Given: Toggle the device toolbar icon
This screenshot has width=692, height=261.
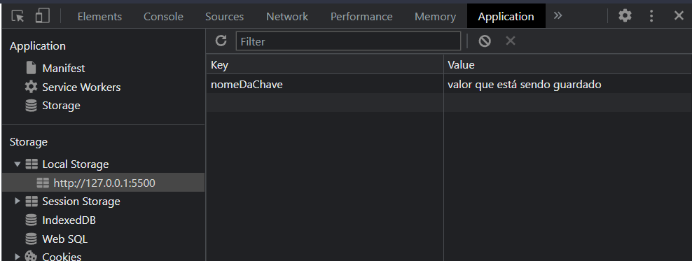Looking at the screenshot, I should pyautogui.click(x=42, y=16).
